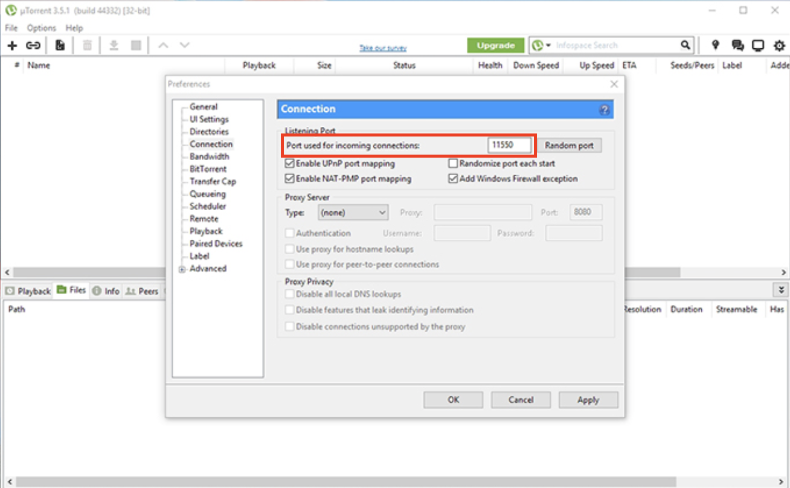Click the Create New Torrent document icon
The width and height of the screenshot is (790, 488).
pos(60,45)
